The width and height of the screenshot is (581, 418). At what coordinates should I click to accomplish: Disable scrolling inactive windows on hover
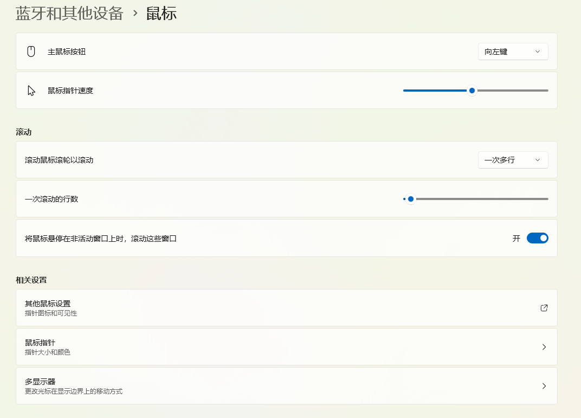tap(537, 237)
